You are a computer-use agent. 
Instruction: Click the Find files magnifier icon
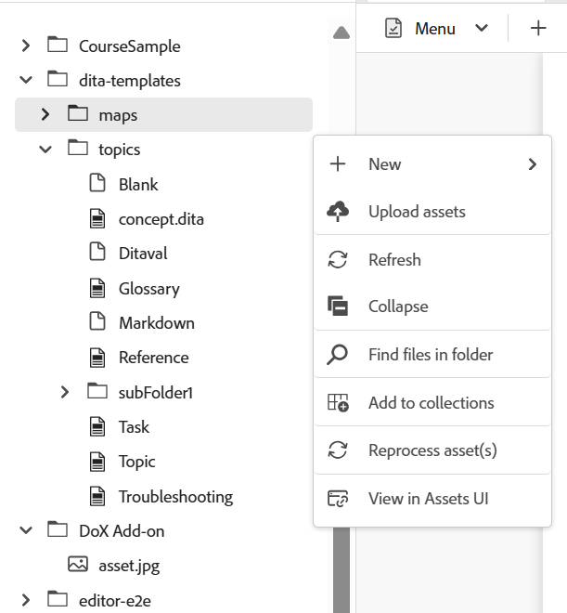click(x=338, y=354)
